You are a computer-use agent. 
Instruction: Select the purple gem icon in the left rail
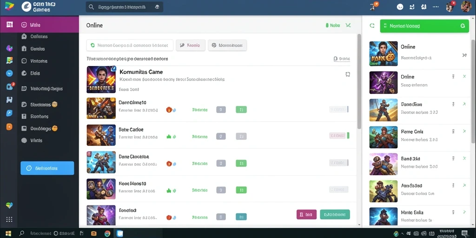(x=9, y=48)
